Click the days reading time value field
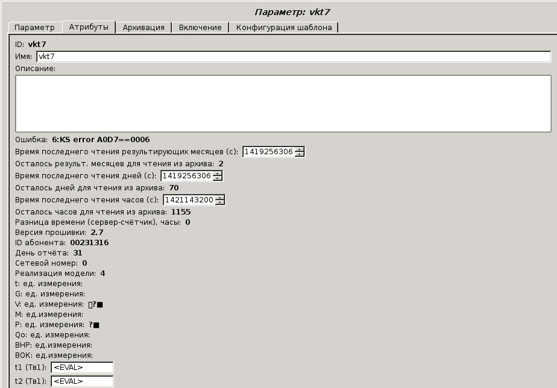Viewport: 557px width, 388px height. coord(186,176)
